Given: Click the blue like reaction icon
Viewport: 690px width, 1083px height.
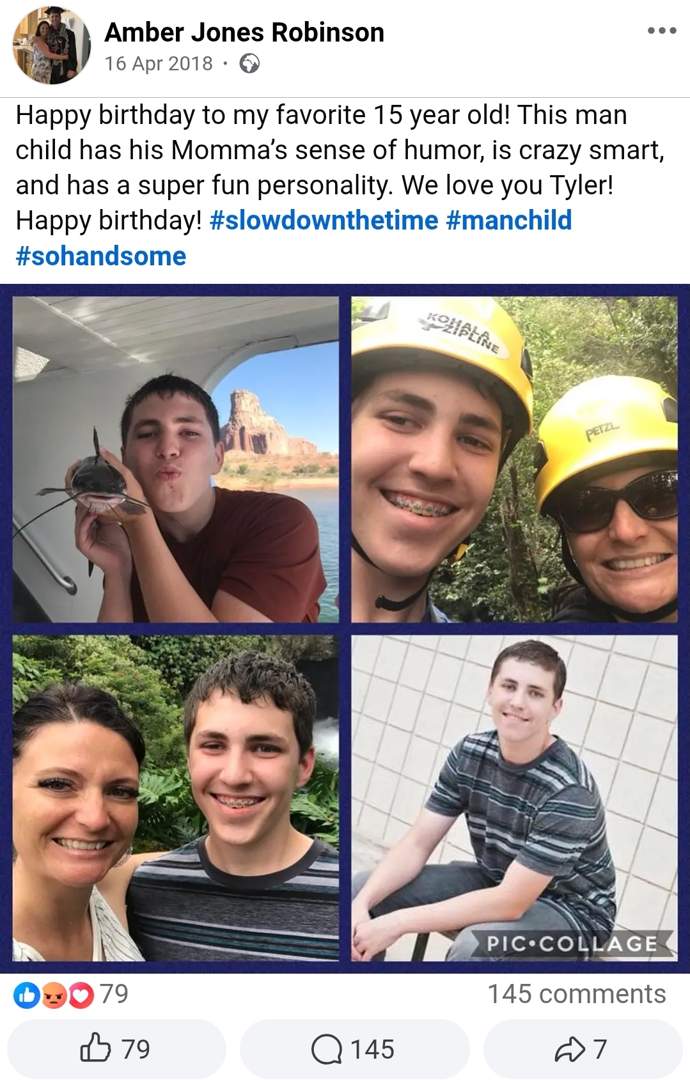Looking at the screenshot, I should click(27, 995).
